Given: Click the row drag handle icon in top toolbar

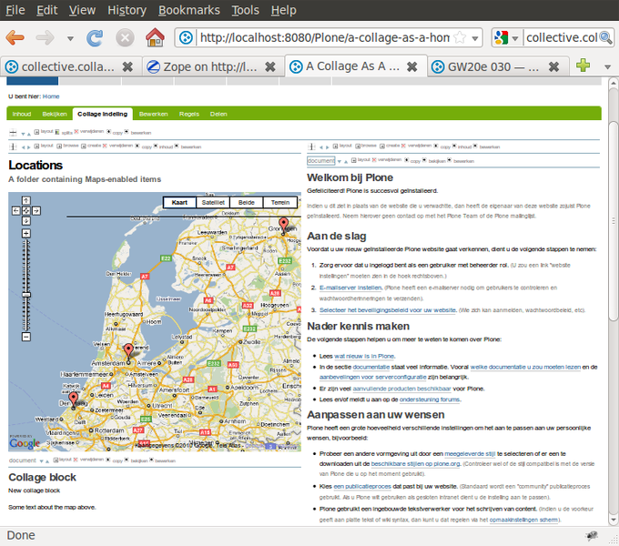Looking at the screenshot, I should tap(13, 133).
